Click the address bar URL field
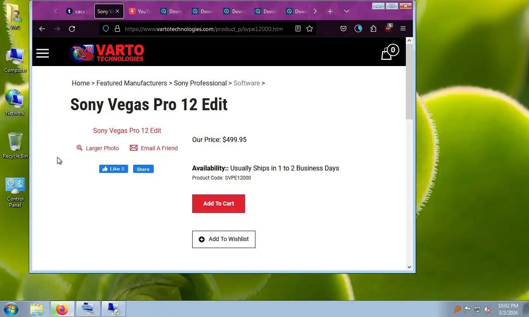529x317 pixels. 204,28
